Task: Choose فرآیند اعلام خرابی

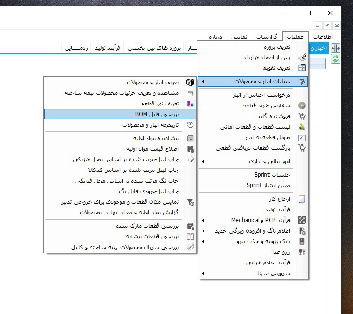Action: click(x=253, y=262)
